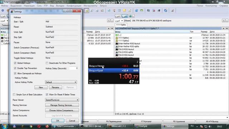This screenshot has width=229, height=129.
Task: Select drive c button in left panel
Action: (x=3, y=16)
